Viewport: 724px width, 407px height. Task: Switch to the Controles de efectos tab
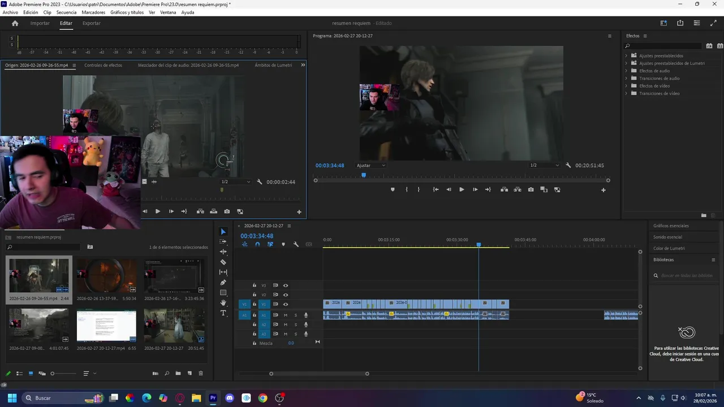click(x=103, y=65)
